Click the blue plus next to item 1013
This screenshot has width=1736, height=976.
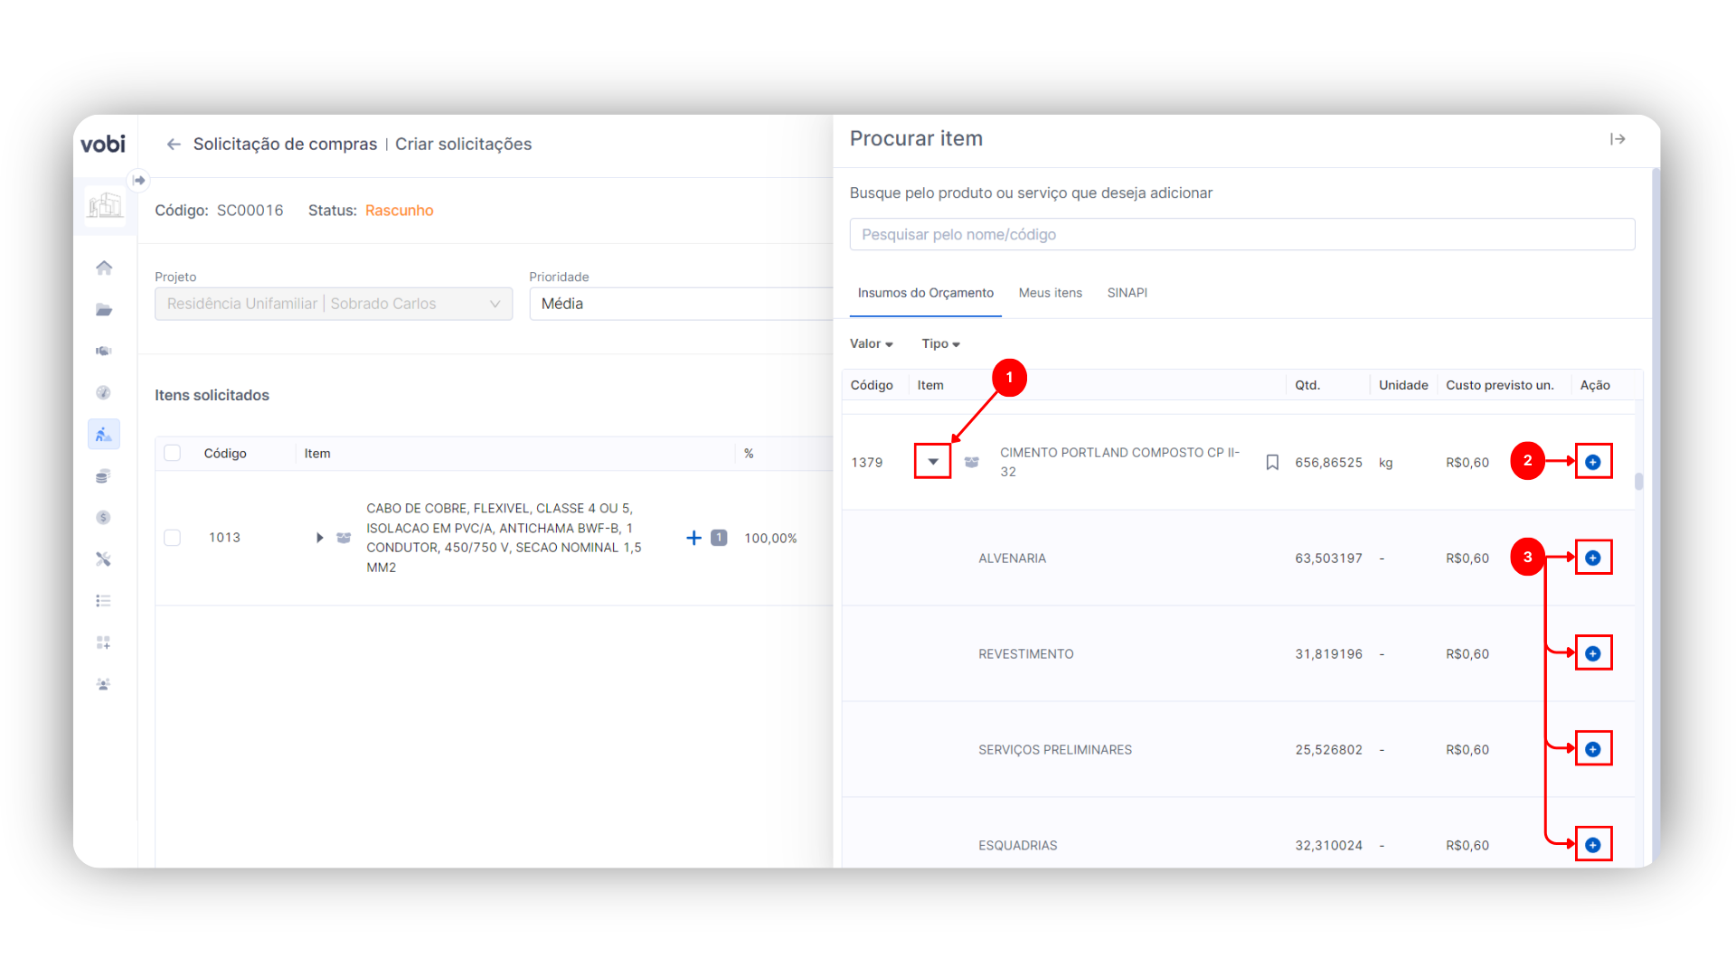pyautogui.click(x=693, y=538)
